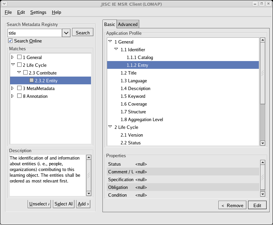Select the '2.3.2 Entity' match row

(51, 81)
